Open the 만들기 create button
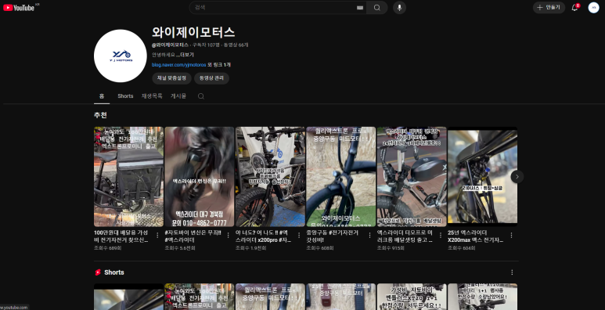The image size is (605, 310). pos(549,8)
